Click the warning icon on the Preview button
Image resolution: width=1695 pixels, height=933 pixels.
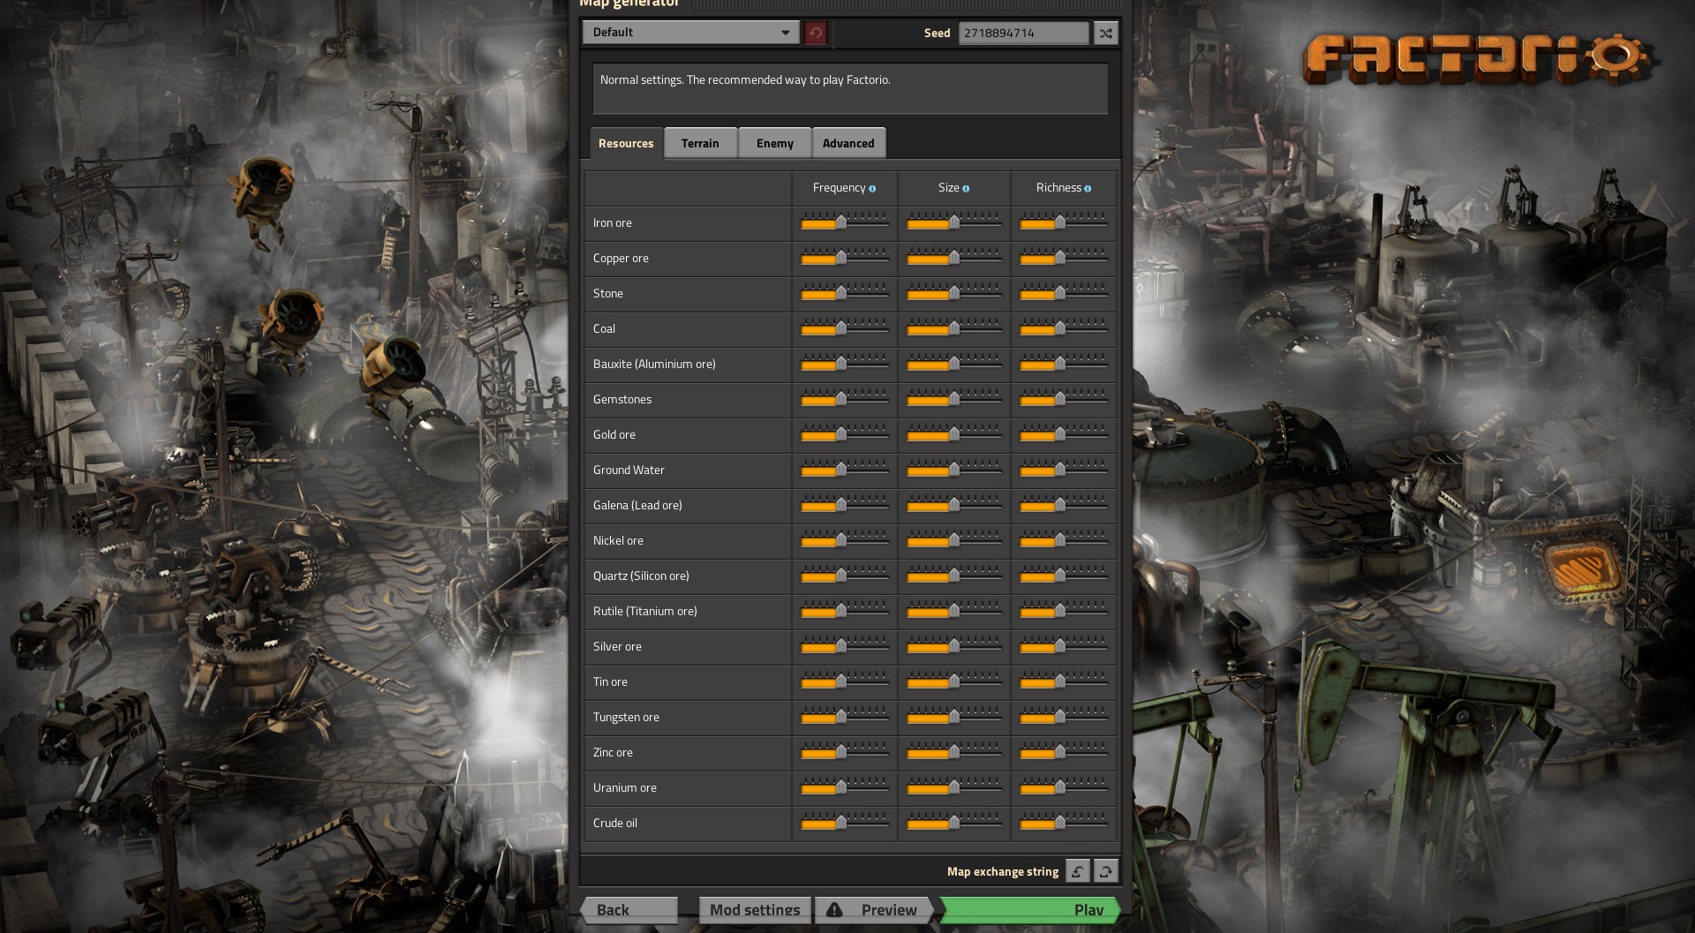point(834,909)
